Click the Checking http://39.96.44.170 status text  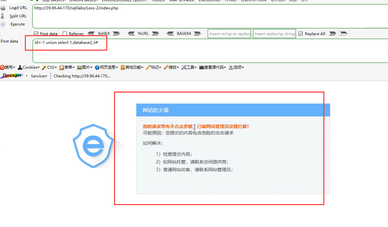point(82,76)
